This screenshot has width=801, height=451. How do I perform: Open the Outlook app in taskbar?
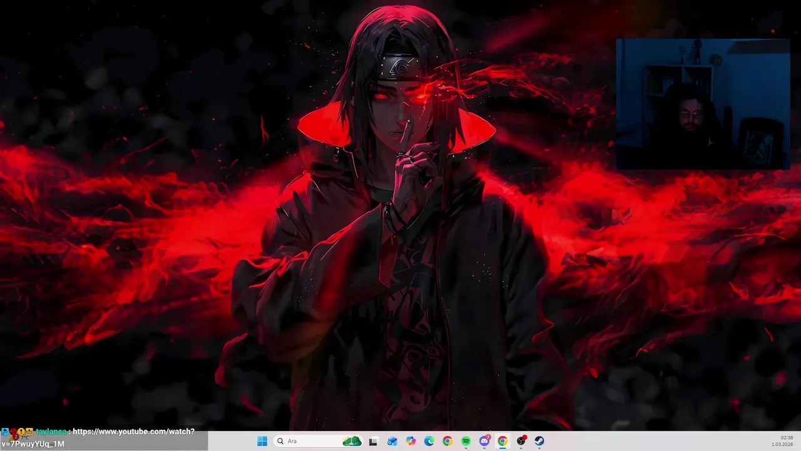point(392,441)
